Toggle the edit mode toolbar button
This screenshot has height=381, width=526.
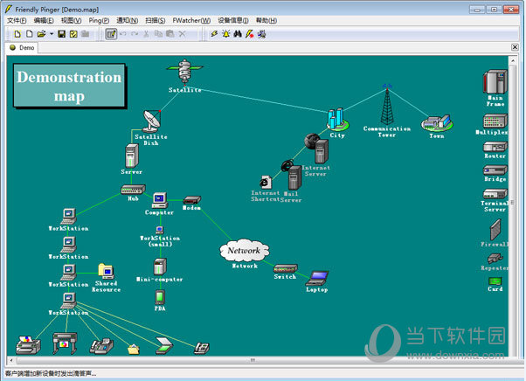click(x=111, y=33)
